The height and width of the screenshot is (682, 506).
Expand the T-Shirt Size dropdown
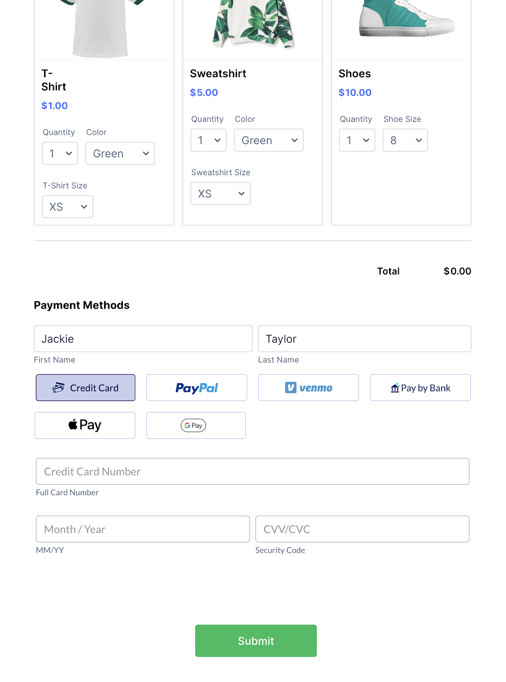click(x=67, y=207)
